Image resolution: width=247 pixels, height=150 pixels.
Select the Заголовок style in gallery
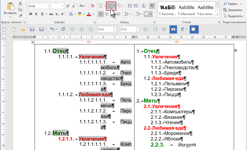point(167,10)
